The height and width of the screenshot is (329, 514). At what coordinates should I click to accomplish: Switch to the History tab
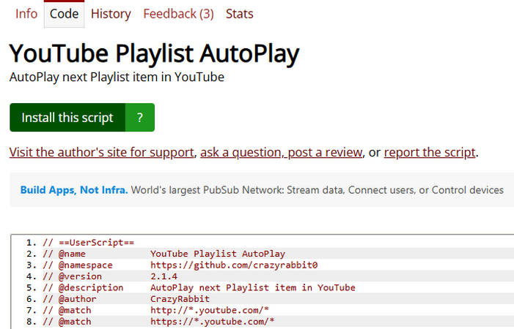pyautogui.click(x=111, y=14)
